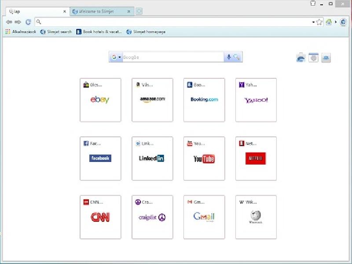Expand the small arrow beside the home icon
The image size is (352, 264).
336,22
